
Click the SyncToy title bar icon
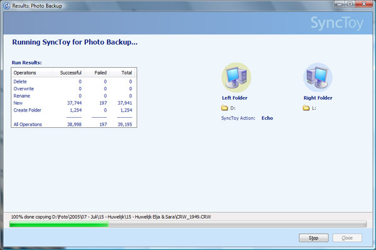click(7, 6)
